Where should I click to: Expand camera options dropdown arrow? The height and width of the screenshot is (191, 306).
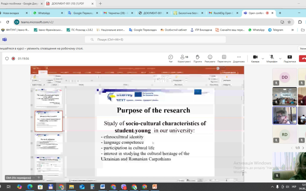(263, 58)
